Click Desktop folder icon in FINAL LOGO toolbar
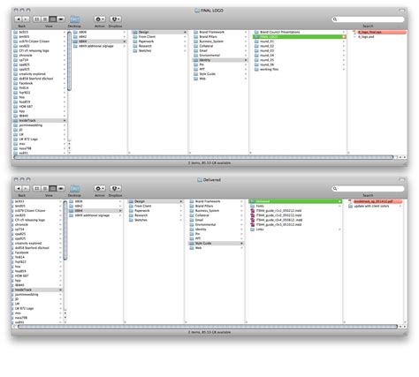Screen dimensions: 419x377 coord(74,19)
